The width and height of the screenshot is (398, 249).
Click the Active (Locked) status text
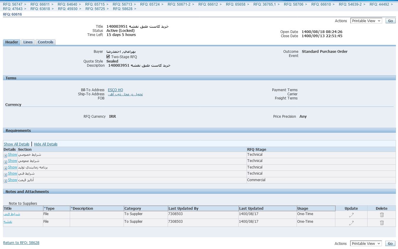pos(121,31)
